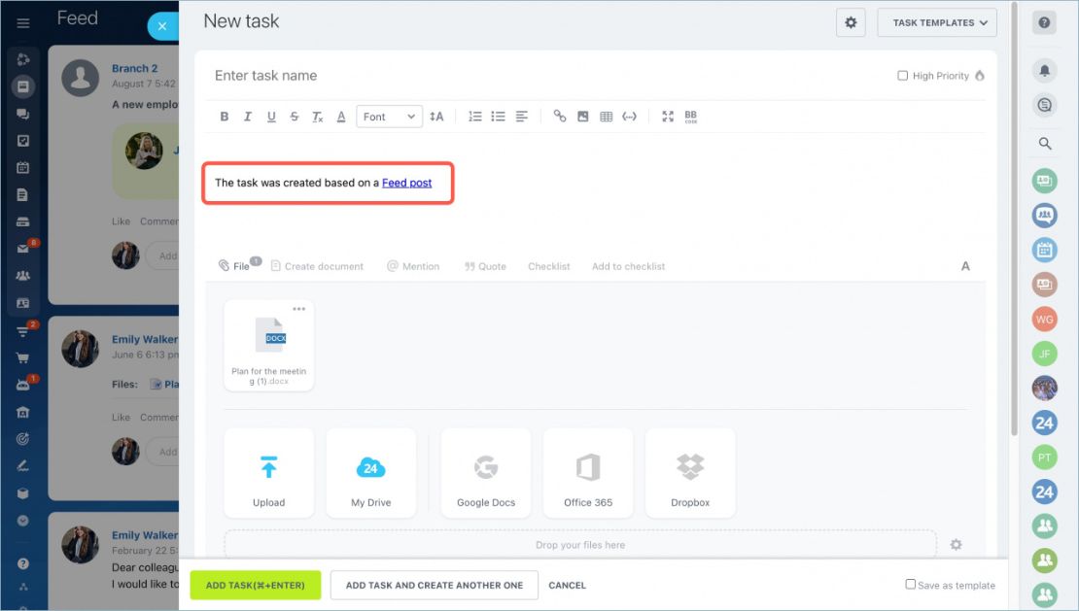The width and height of the screenshot is (1079, 611).
Task: Open task form settings gear
Action: pyautogui.click(x=851, y=22)
